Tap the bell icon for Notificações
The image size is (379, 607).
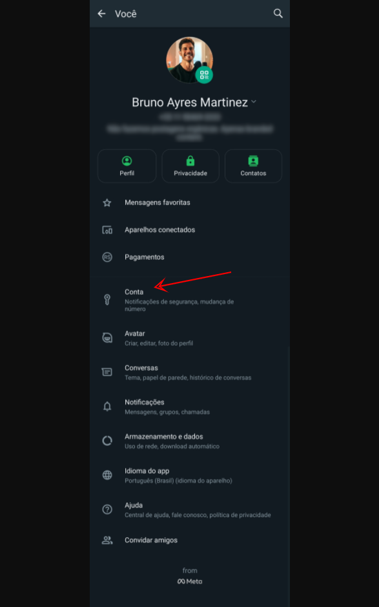tap(107, 406)
